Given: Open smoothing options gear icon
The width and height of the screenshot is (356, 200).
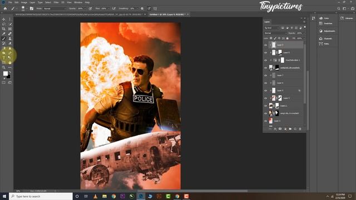Looking at the screenshot, I should click(142, 9).
